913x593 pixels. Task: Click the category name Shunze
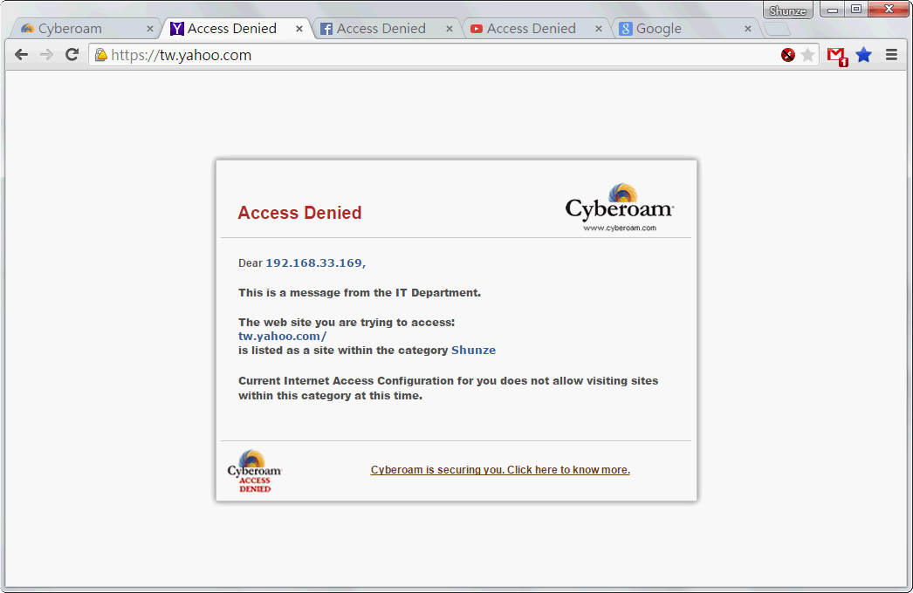coord(473,351)
